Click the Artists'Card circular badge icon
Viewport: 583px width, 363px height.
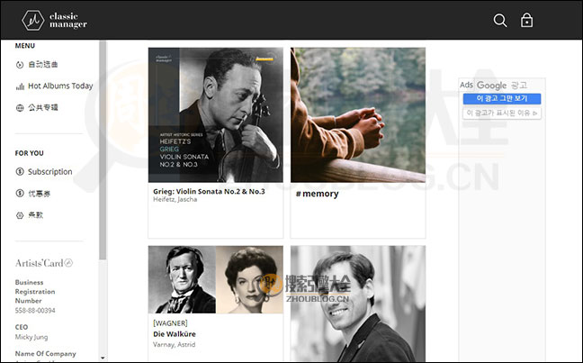[68, 262]
